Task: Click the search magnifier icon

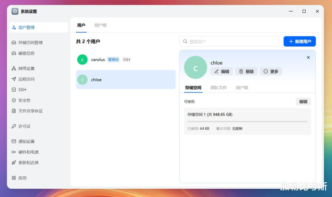Action: tap(185, 41)
